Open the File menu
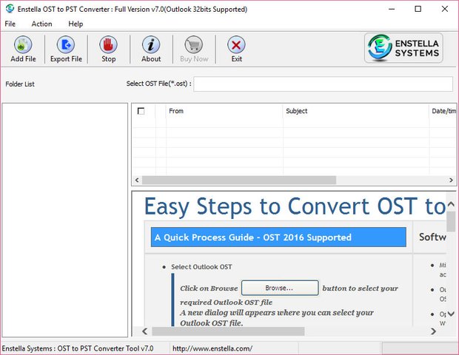The width and height of the screenshot is (459, 355). (x=10, y=24)
